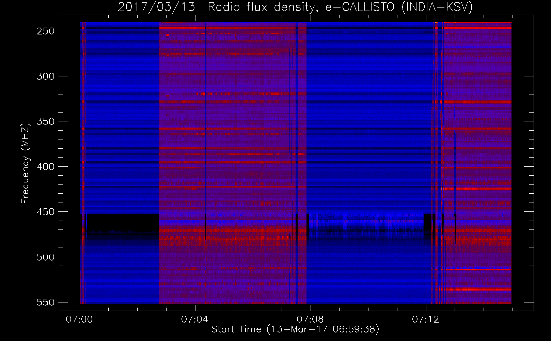Click the 'Start Time (13-Mar-17 06:59:38)' label
Screen dimensions: 551x341
pyautogui.click(x=295, y=329)
